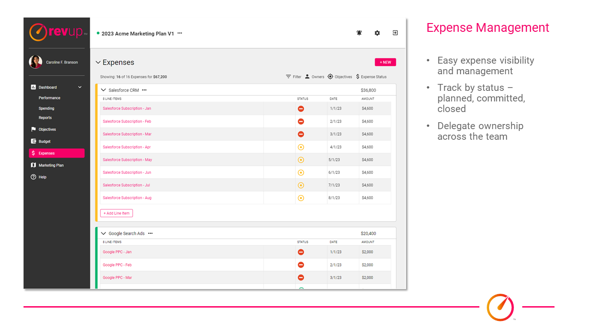Click status icon for Salesforce Subscription - Jun
Screen dimensions: 590x332
[x=301, y=172]
